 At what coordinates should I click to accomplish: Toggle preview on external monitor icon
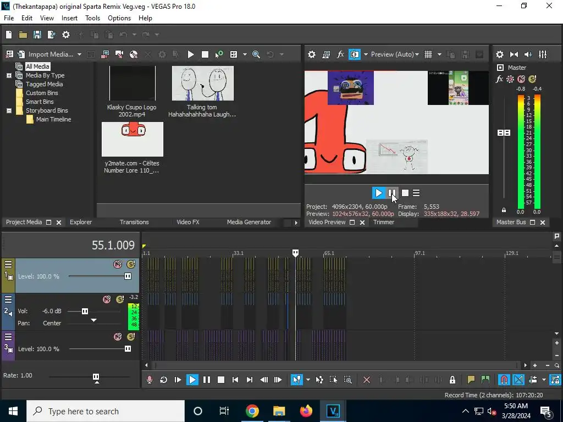pyautogui.click(x=326, y=54)
